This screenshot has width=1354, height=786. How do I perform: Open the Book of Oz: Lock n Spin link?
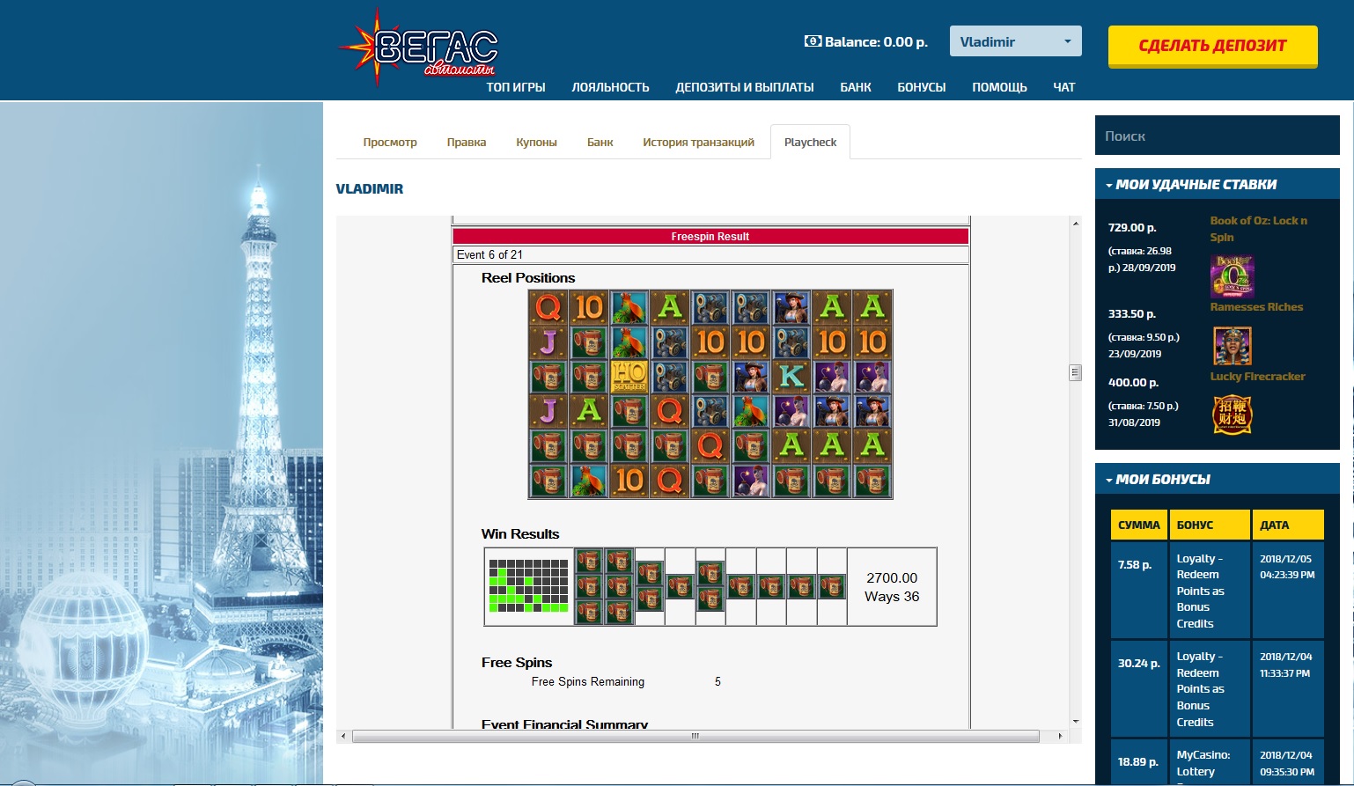point(1259,229)
